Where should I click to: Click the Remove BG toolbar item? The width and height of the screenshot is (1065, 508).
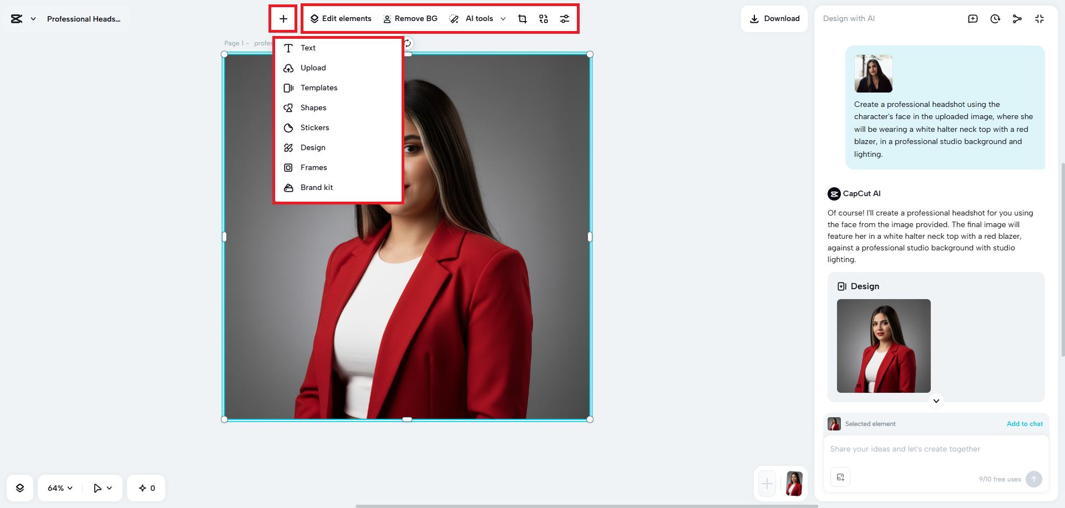click(x=410, y=18)
